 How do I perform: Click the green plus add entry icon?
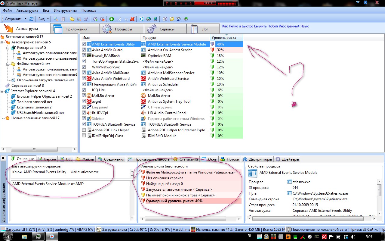pyautogui.click(x=112, y=19)
